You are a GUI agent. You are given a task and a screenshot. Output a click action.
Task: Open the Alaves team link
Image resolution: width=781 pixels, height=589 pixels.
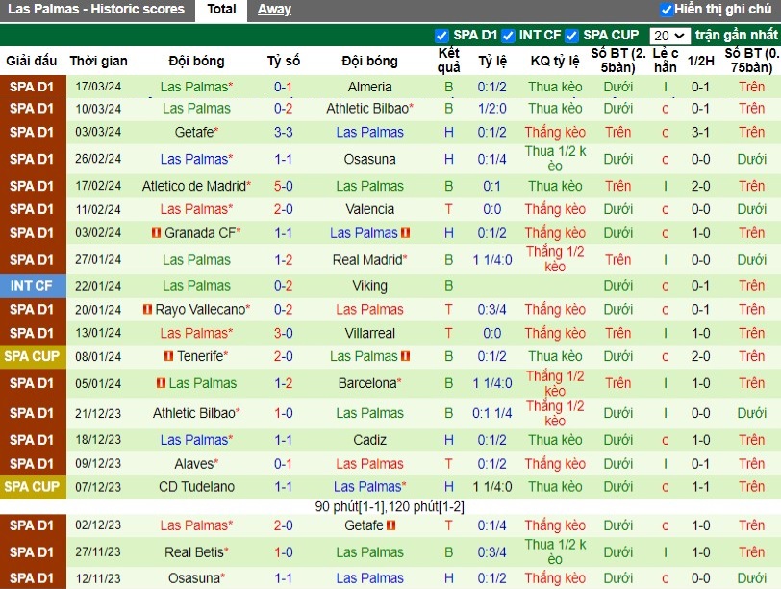pyautogui.click(x=194, y=464)
